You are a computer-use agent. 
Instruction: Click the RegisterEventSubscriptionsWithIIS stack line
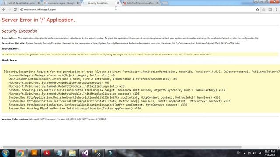(114, 98)
